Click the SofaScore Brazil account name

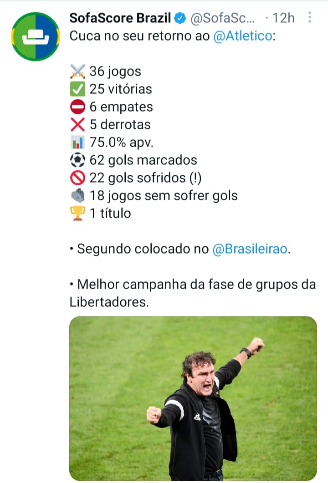[x=120, y=18]
